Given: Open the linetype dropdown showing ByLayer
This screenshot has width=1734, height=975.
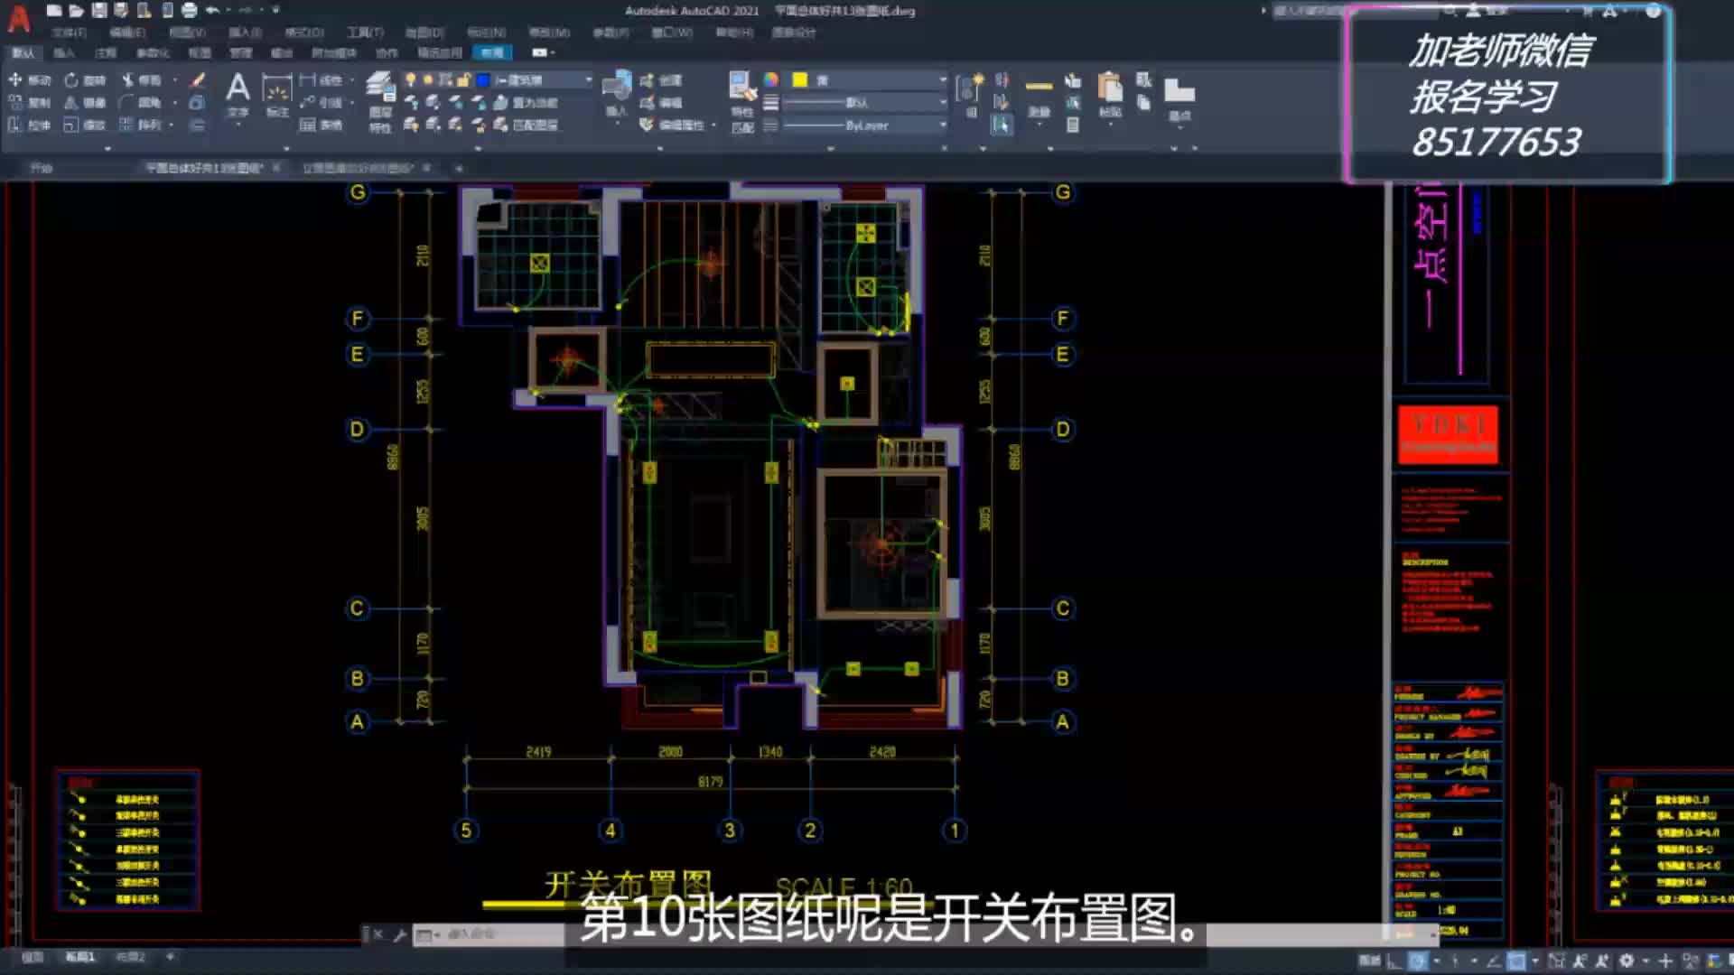Looking at the screenshot, I should 862,125.
